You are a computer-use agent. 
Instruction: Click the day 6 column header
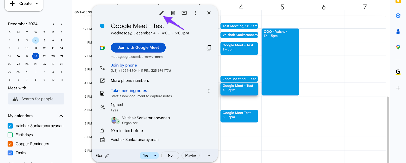click(324, 7)
